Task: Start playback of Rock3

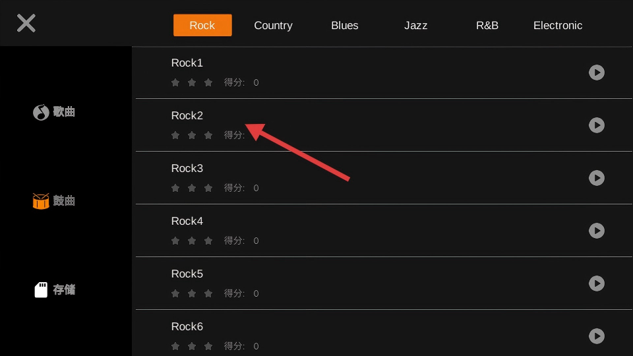Action: coord(596,178)
